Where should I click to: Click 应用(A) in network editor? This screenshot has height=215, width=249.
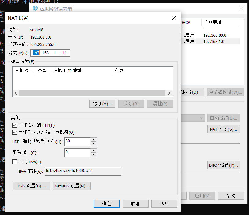(202, 196)
